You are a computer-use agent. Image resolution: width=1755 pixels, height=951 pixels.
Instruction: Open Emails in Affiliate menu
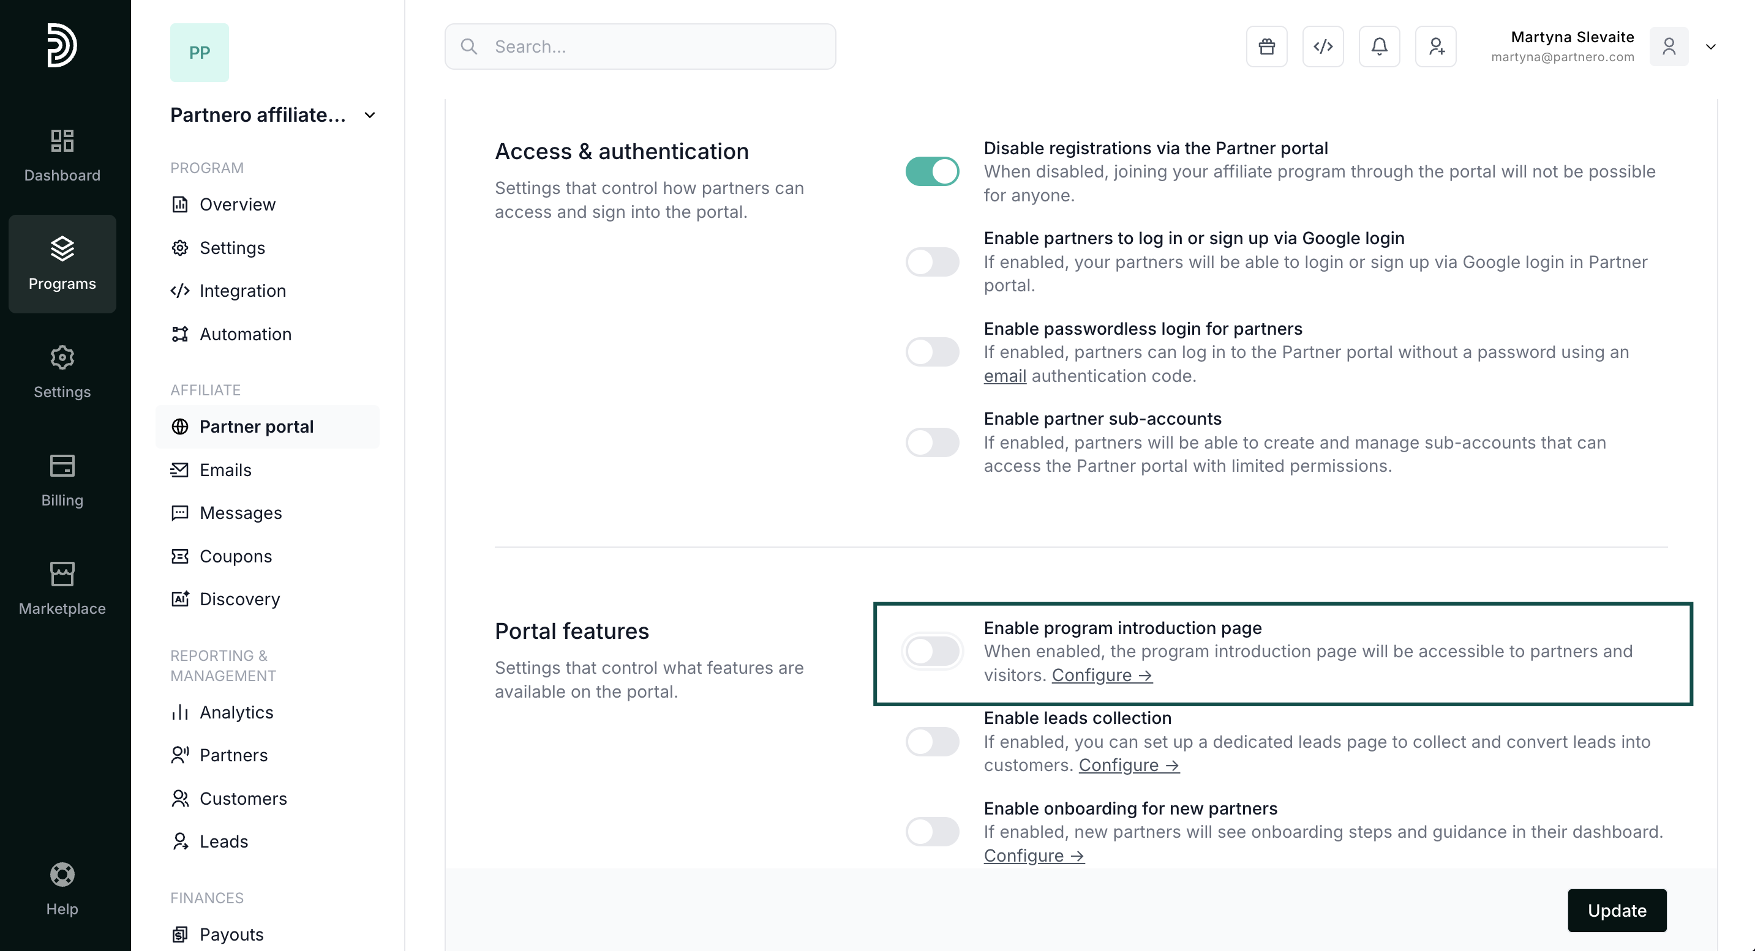[225, 470]
